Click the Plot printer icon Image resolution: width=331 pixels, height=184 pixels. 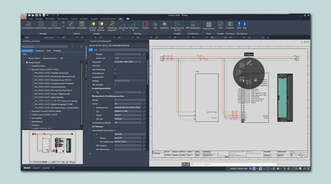click(x=220, y=24)
